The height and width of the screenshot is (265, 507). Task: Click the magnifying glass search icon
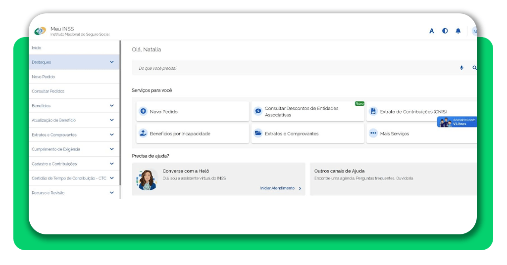coord(474,68)
